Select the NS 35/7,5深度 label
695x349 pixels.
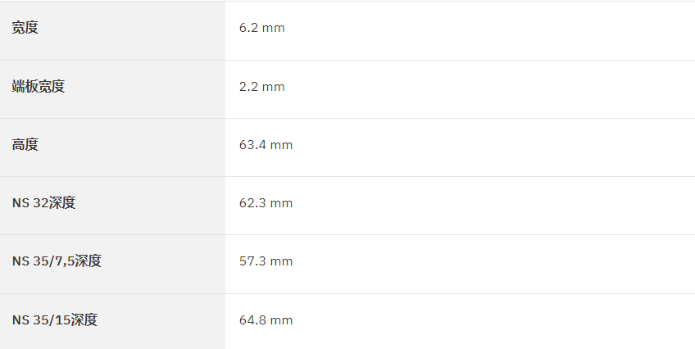coord(57,261)
